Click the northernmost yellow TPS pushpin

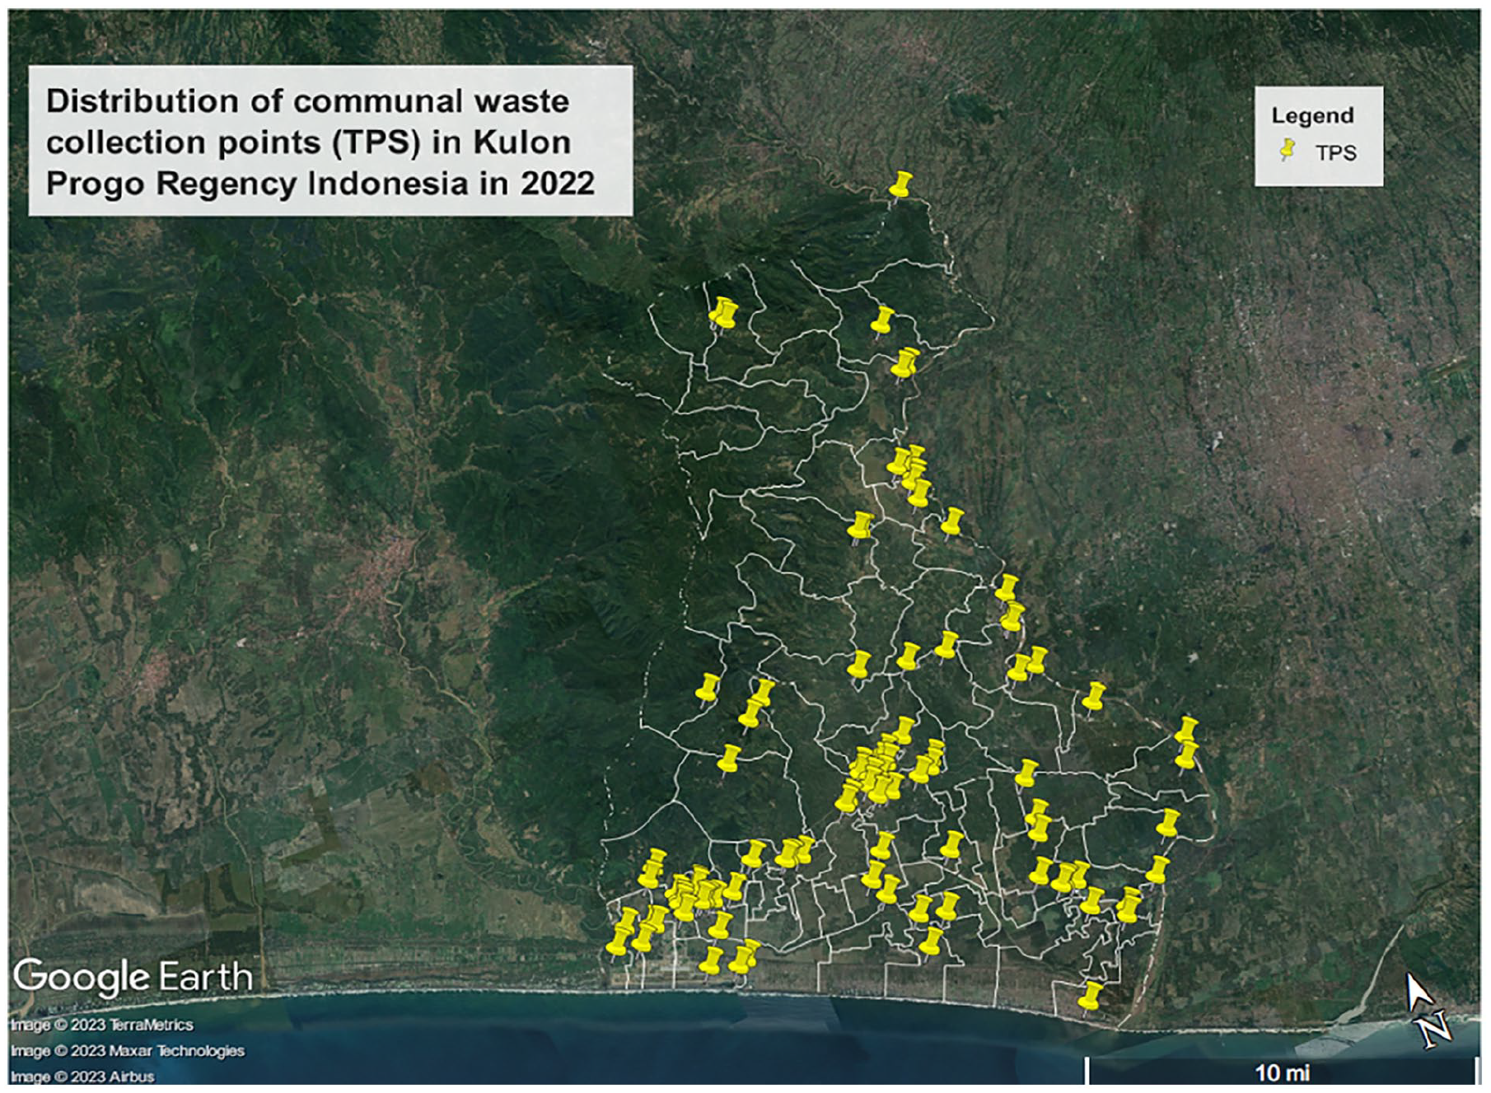pyautogui.click(x=901, y=185)
